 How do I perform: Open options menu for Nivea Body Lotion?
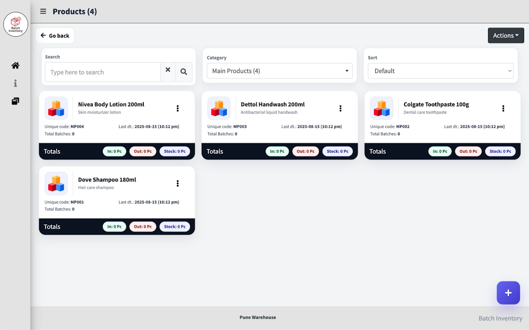click(x=178, y=108)
